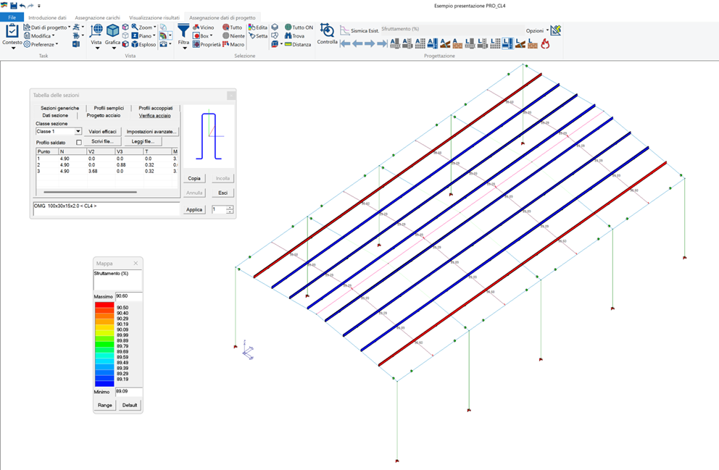Select the Vicino selection tool
The height and width of the screenshot is (470, 719).
coord(203,28)
